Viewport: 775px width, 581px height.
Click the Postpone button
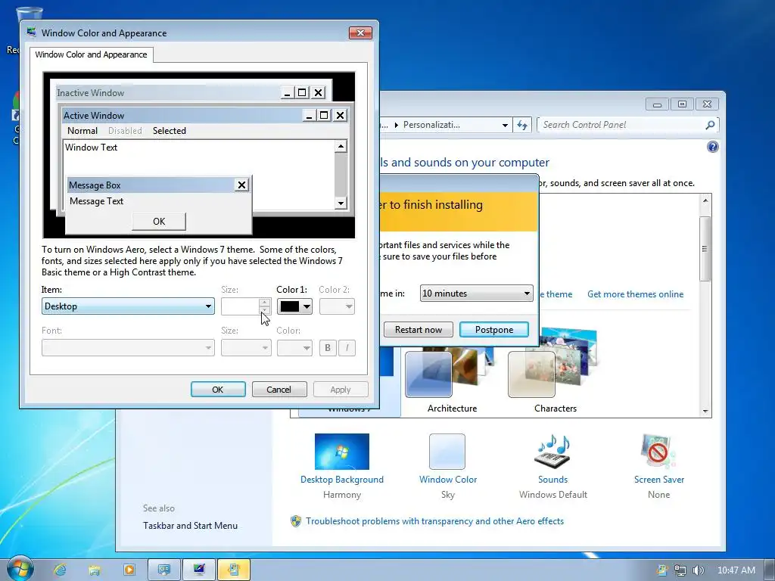coord(493,330)
